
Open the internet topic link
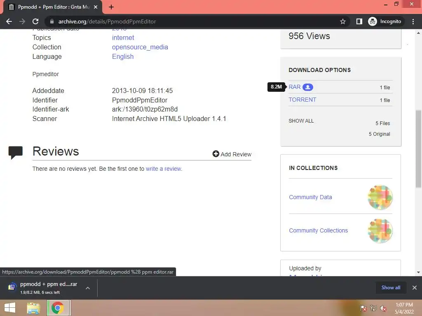(x=123, y=37)
